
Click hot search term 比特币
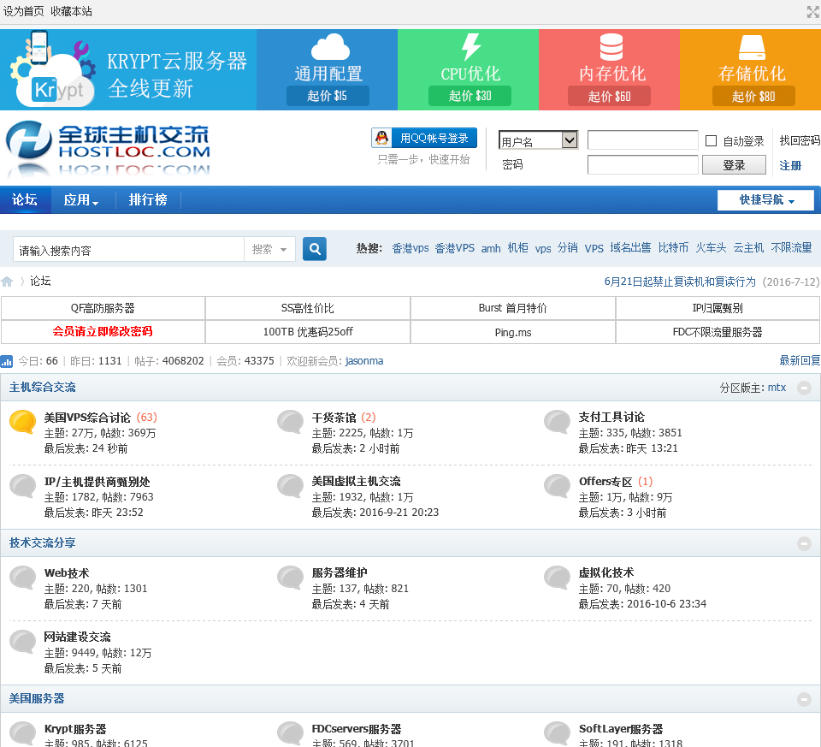(673, 248)
